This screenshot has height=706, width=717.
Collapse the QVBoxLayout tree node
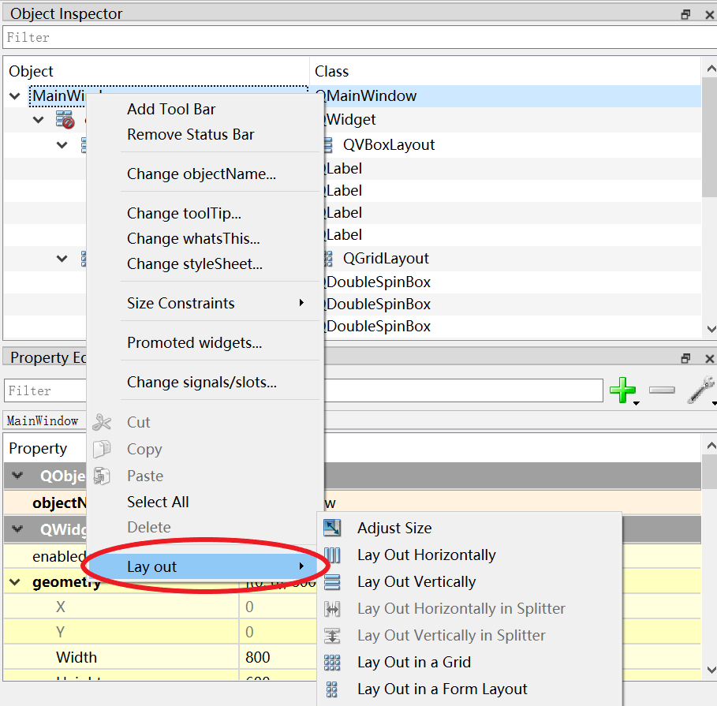(62, 145)
